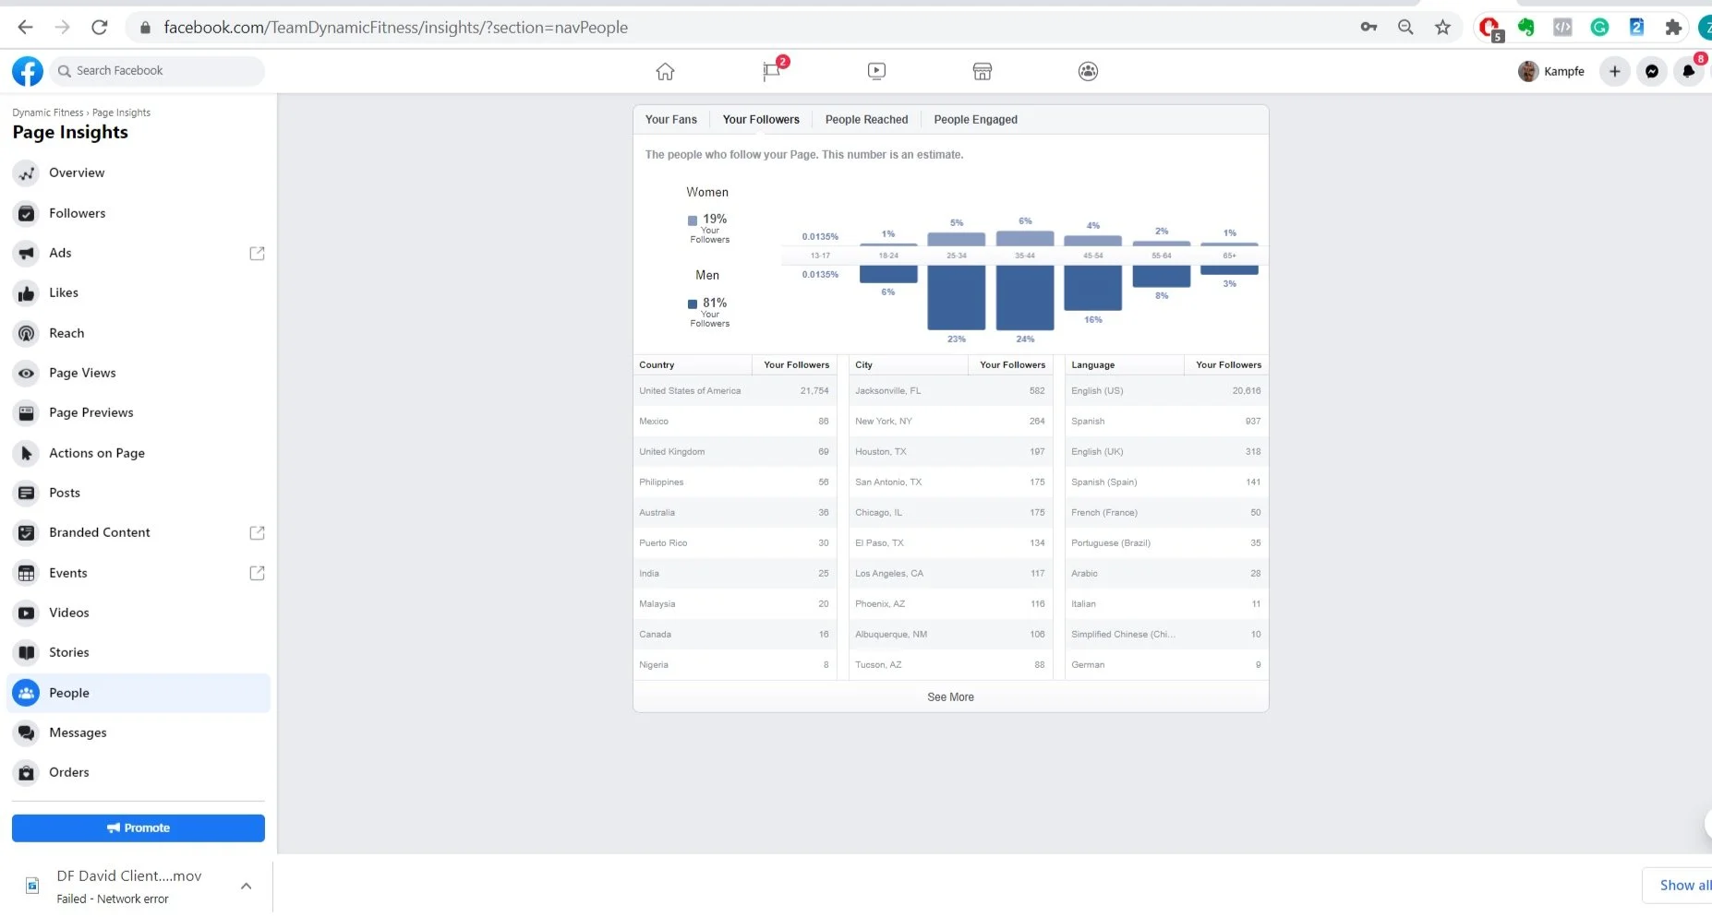Image resolution: width=1712 pixels, height=917 pixels.
Task: Reload the page with the refresh icon
Action: click(x=100, y=28)
